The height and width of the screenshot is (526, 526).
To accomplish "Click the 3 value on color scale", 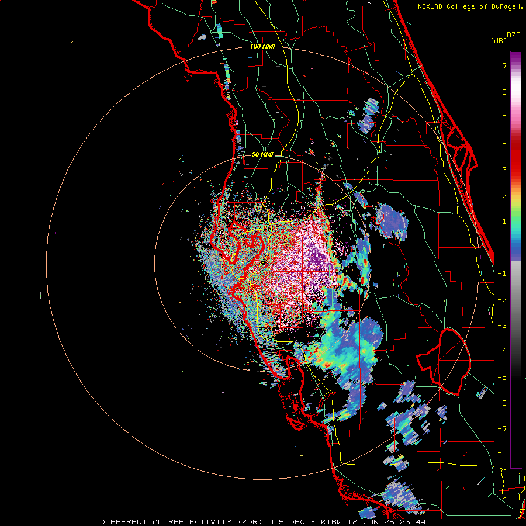I will (504, 169).
